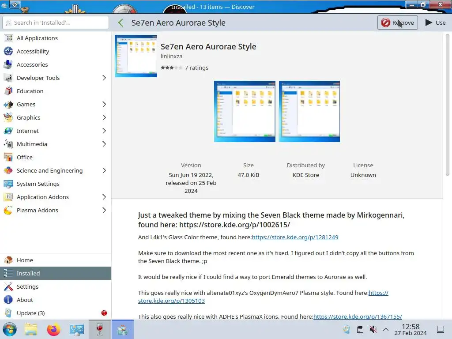
Task: Expand Plasma Addons chevron
Action: pyautogui.click(x=104, y=211)
